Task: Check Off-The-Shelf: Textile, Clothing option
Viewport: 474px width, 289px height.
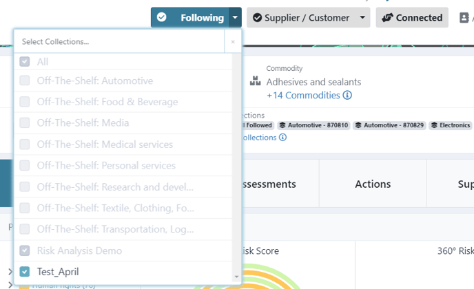Action: pyautogui.click(x=25, y=208)
